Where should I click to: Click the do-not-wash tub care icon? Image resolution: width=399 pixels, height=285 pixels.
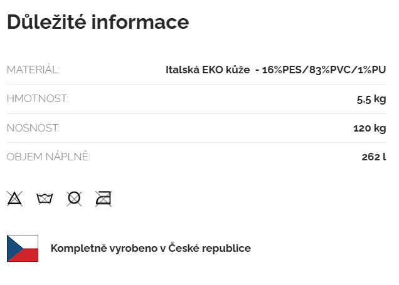[x=45, y=199]
